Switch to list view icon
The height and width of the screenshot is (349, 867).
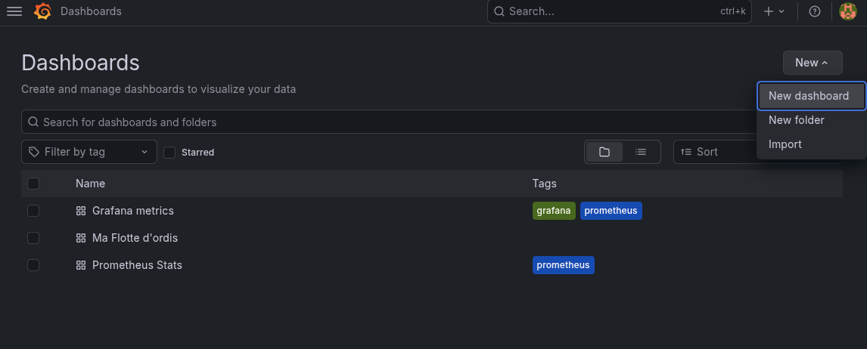[641, 152]
